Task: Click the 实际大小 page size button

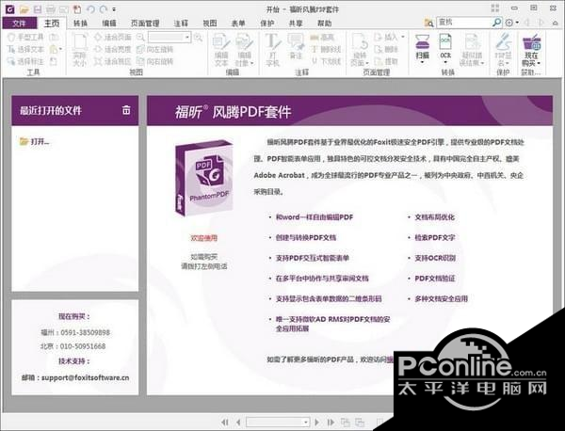Action: pyautogui.click(x=80, y=50)
